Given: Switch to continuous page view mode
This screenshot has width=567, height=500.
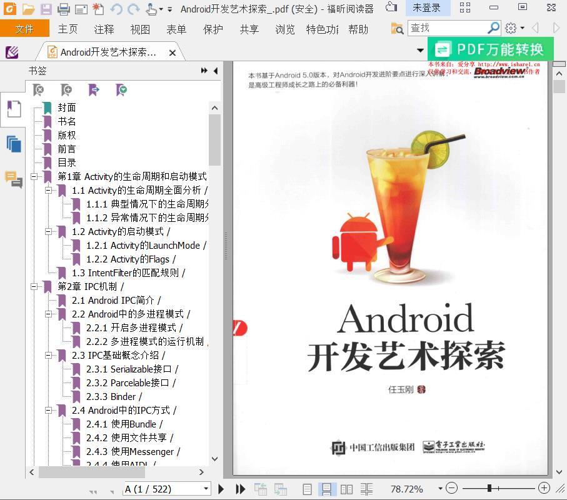Looking at the screenshot, I should click(x=326, y=489).
